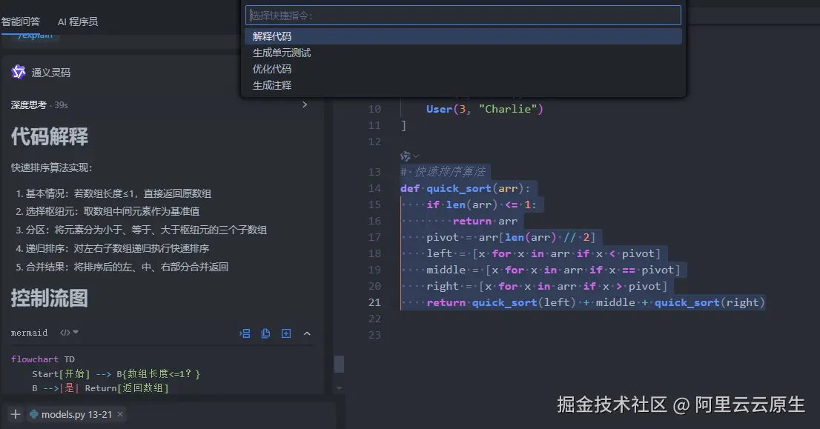The width and height of the screenshot is (820, 429).
Task: Click User(3, "Charlie") code line
Action: (x=485, y=109)
